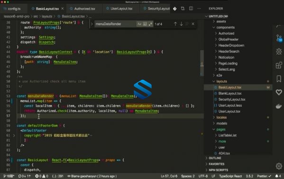Toggle Match Case in find widget
This screenshot has width=284, height=179.
click(139, 24)
